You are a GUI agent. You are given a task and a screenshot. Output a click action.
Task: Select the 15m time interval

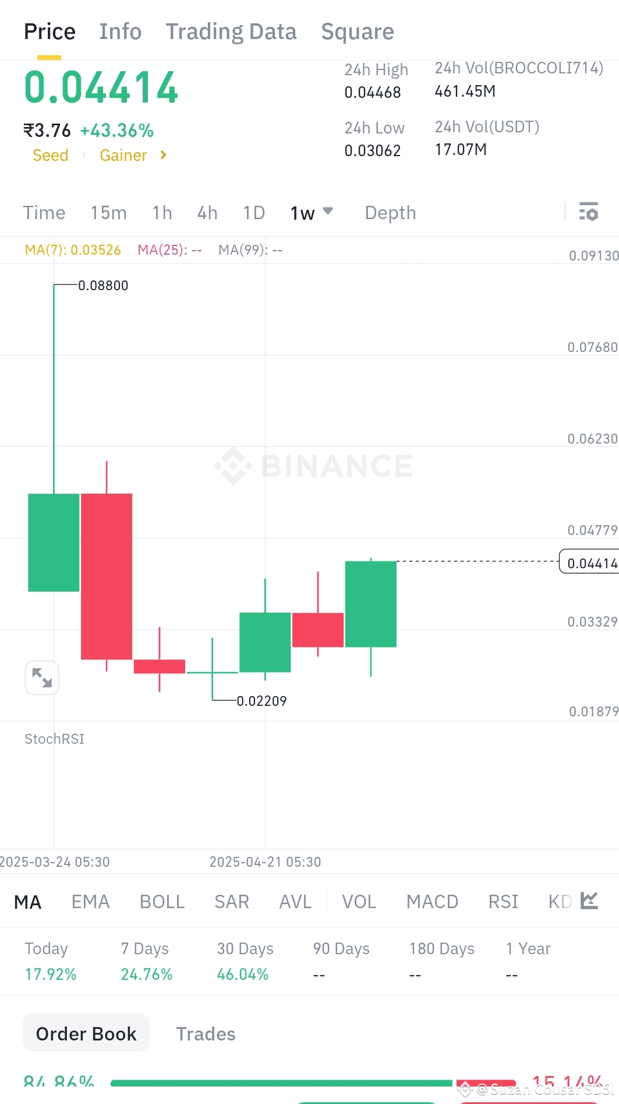108,213
